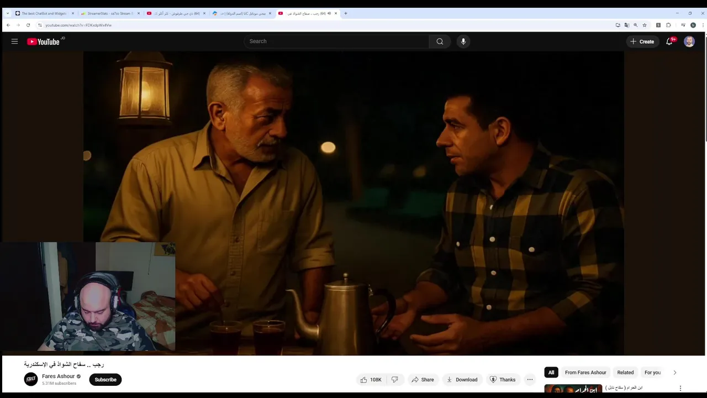Open media control icon in Chrome toolbar

click(x=683, y=25)
